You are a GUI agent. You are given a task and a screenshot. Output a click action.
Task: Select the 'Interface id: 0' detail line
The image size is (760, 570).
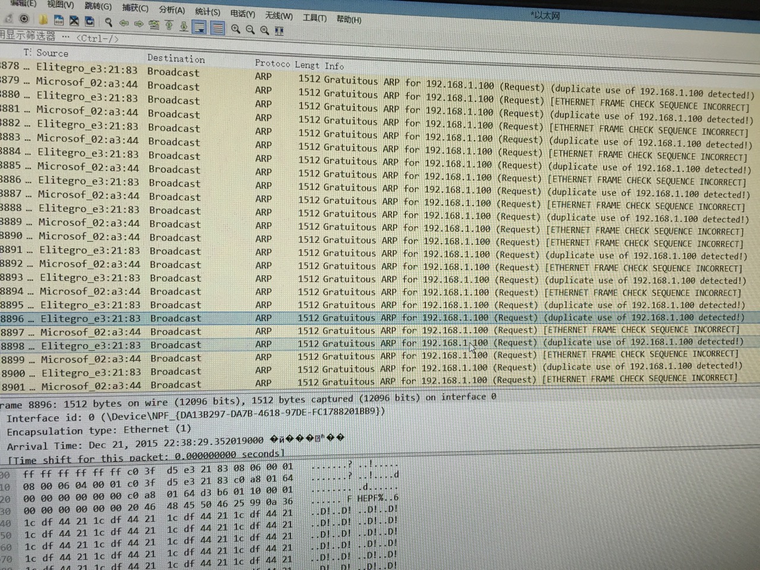pos(196,414)
